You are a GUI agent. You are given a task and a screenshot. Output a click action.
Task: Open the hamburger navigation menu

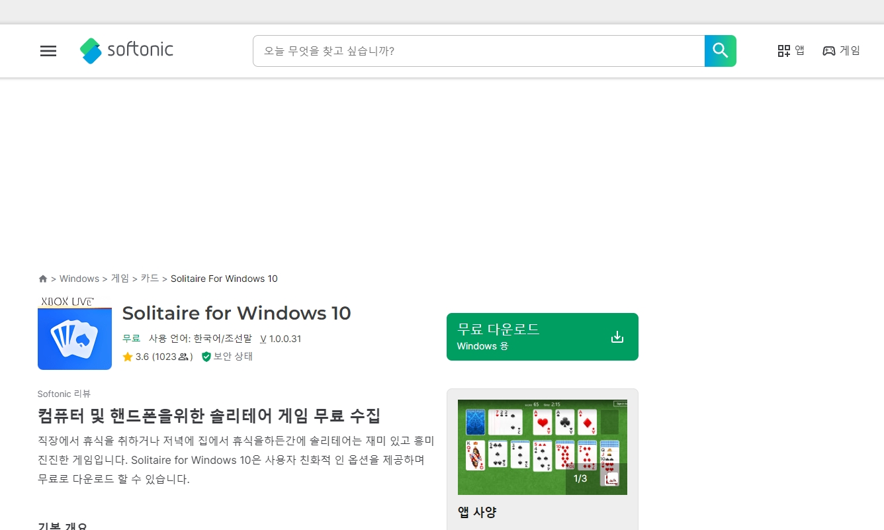pyautogui.click(x=48, y=51)
